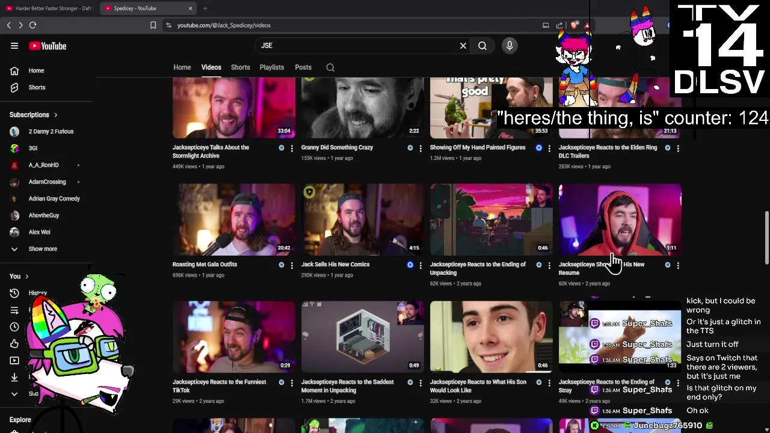Screen dimensions: 770x433
Task: Open the Brave share icon in address bar
Action: click(x=559, y=25)
